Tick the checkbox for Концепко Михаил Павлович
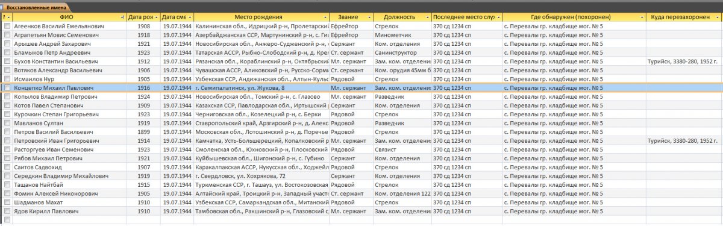Image resolution: width=723 pixels, height=226 pixels. coord(7,88)
